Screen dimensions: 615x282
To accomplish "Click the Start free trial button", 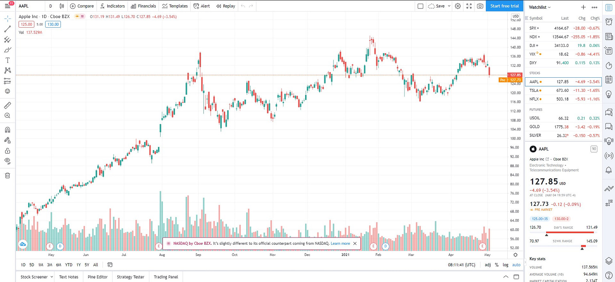I will click(504, 6).
